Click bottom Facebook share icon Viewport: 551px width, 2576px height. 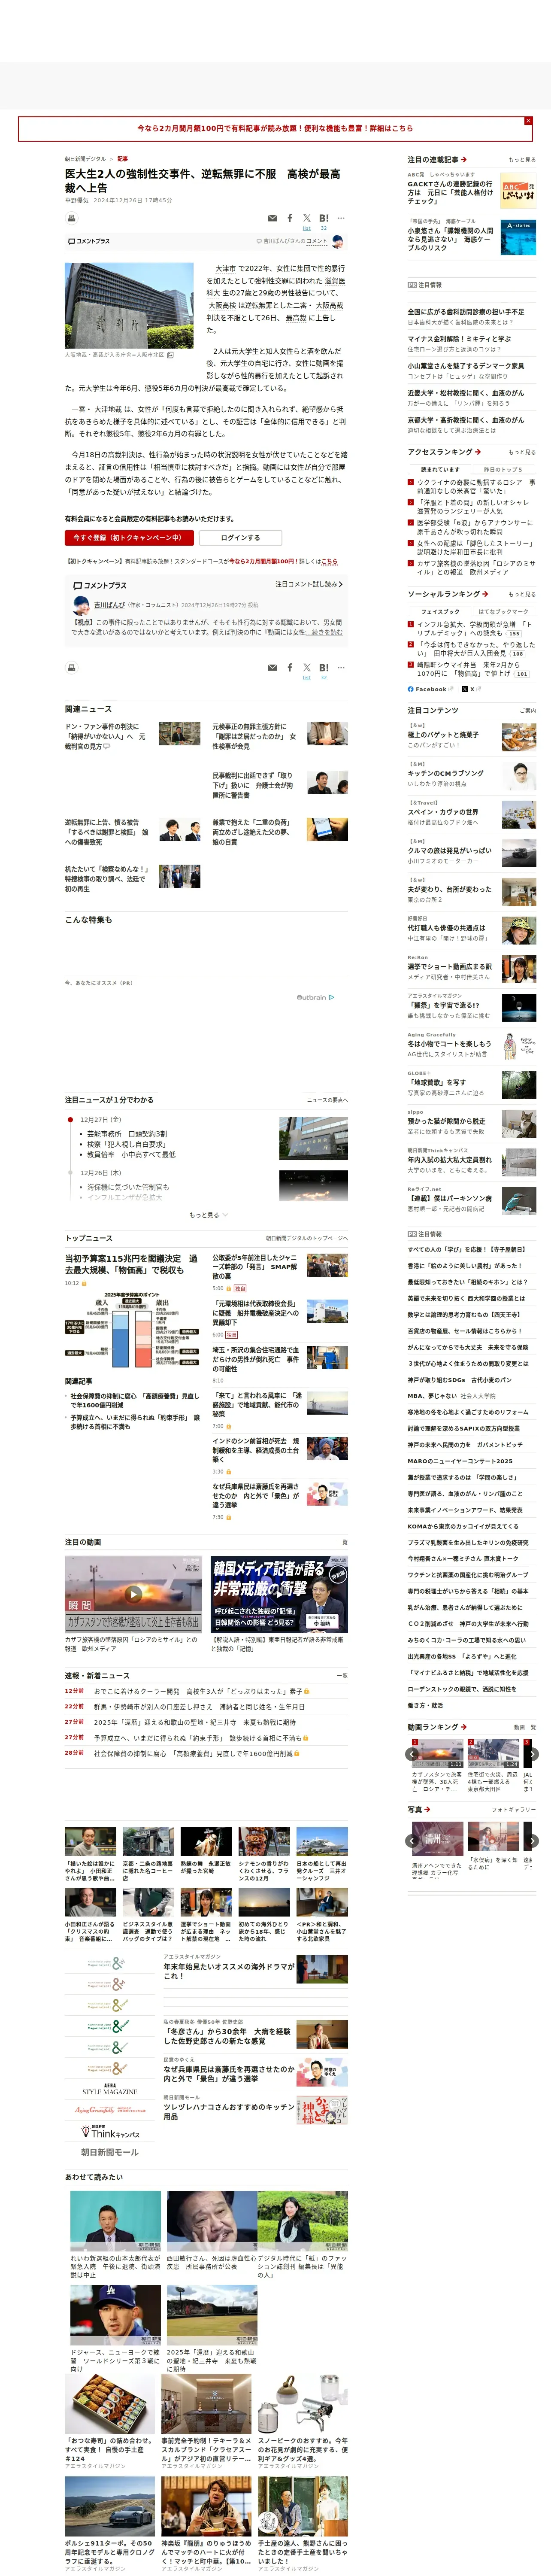pos(290,667)
